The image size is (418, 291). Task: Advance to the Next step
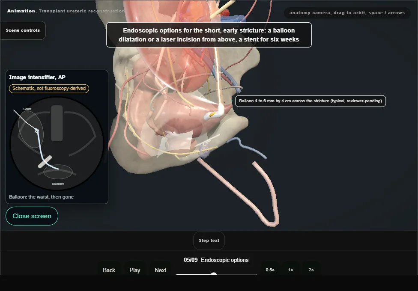click(x=161, y=270)
